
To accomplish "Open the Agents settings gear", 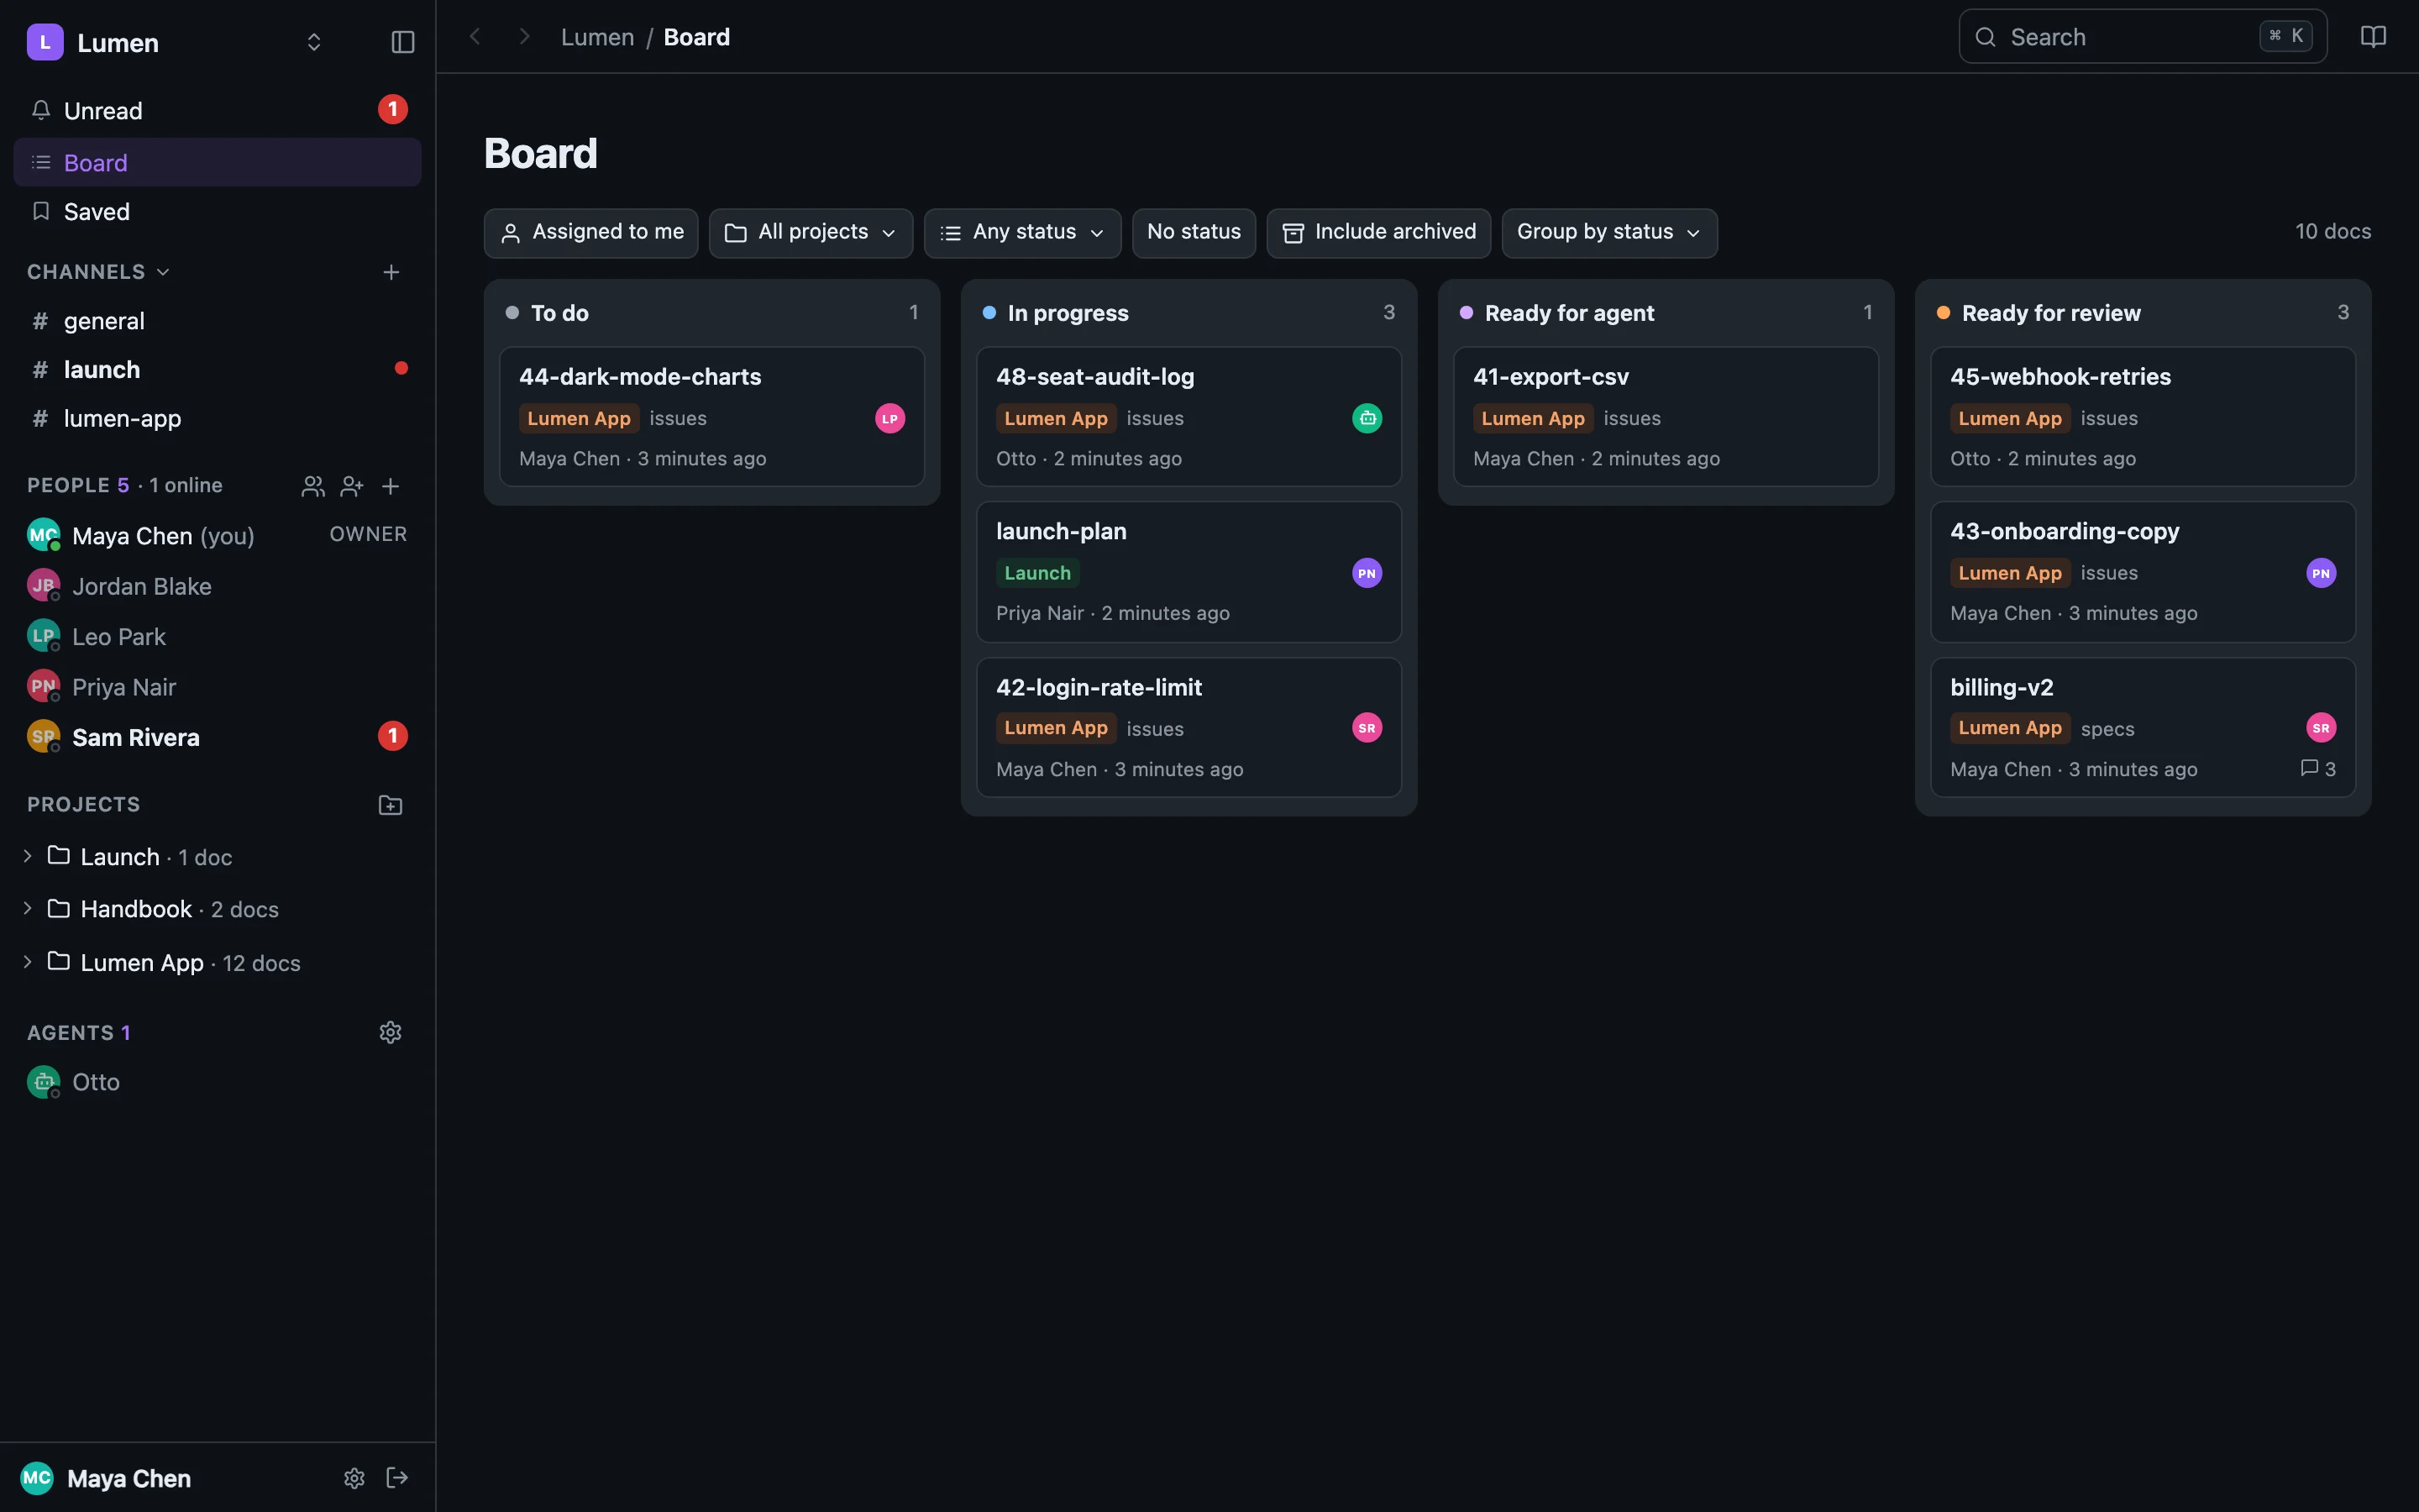I will 391,1032.
